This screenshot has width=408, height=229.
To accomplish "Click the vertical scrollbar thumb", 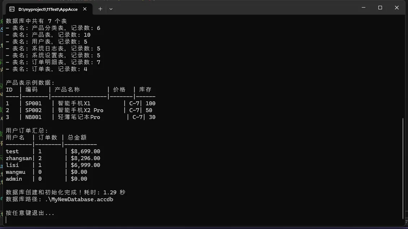I will [x=403, y=168].
